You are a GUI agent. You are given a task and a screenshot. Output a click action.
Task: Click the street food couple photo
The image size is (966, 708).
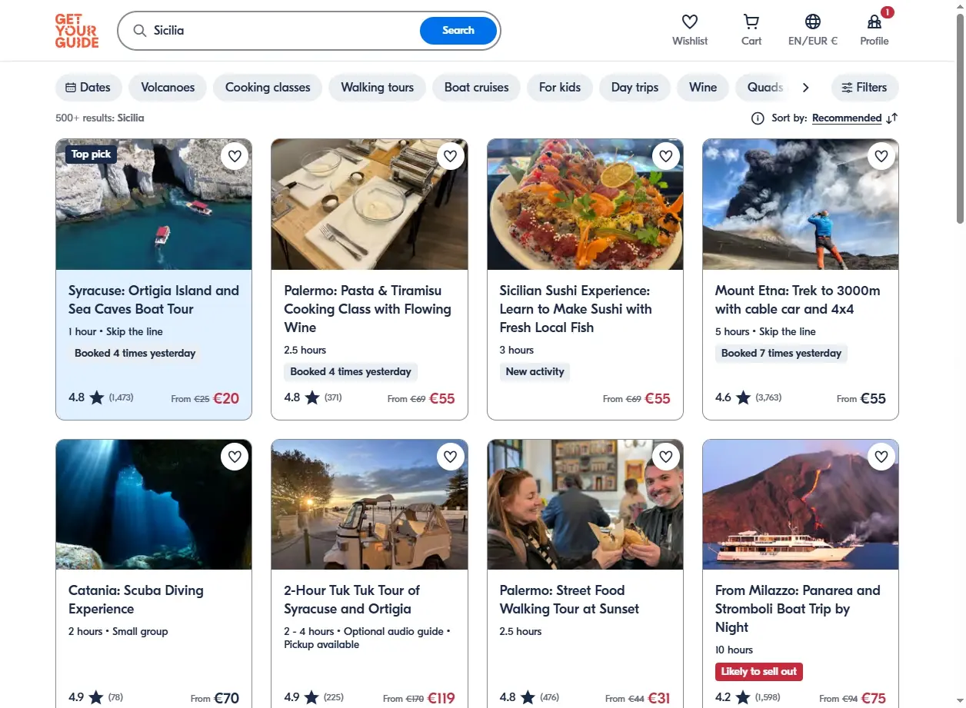[x=585, y=504]
